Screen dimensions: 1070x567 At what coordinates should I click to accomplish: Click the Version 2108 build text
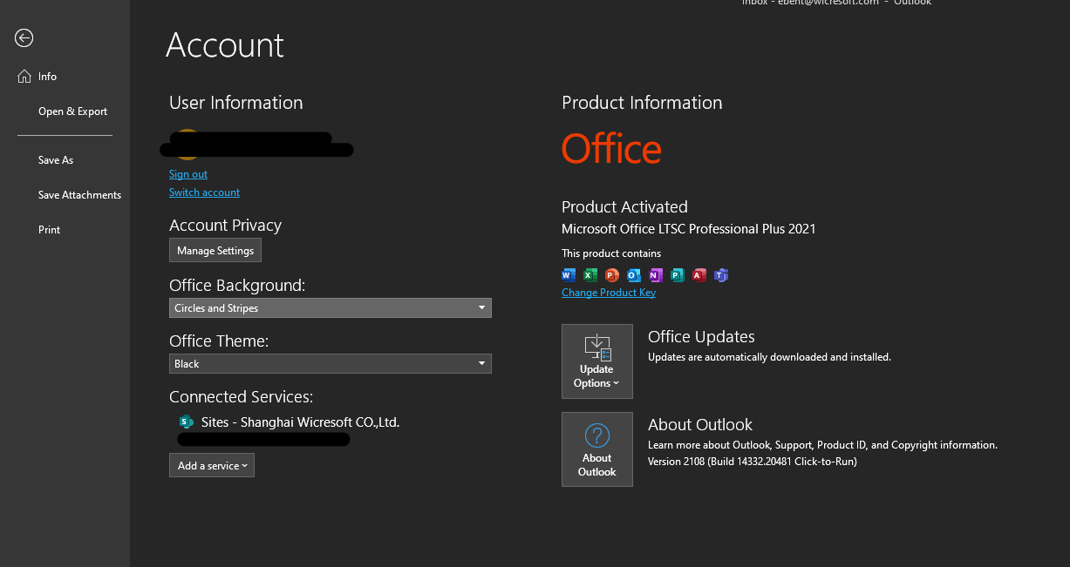click(753, 462)
